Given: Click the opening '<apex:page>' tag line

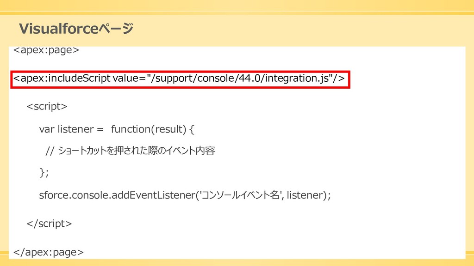Looking at the screenshot, I should 46,50.
